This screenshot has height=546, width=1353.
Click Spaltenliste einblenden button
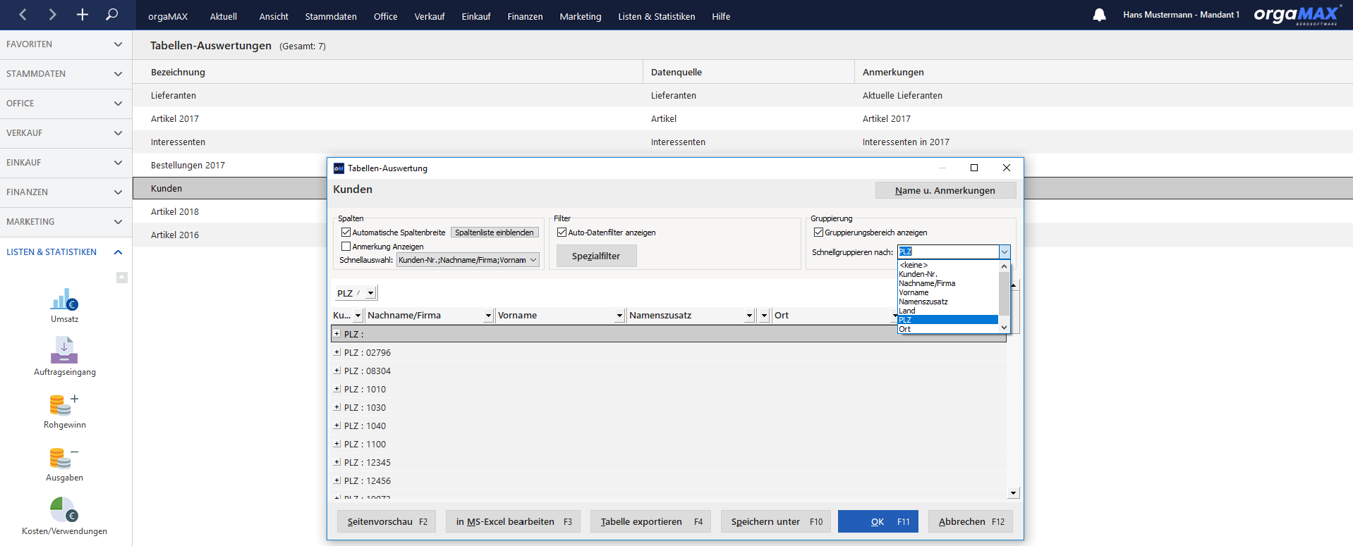click(x=495, y=232)
